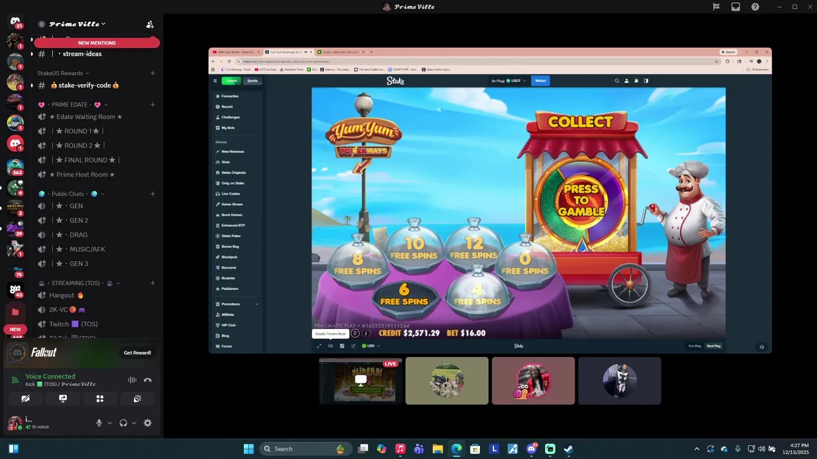Open the server icon showing 43 badge
817x459 pixels.
[15, 289]
